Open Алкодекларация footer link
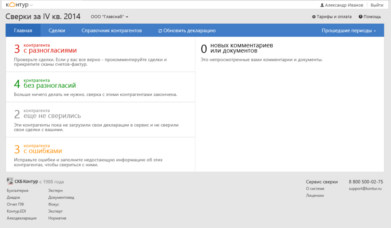 coord(21,218)
